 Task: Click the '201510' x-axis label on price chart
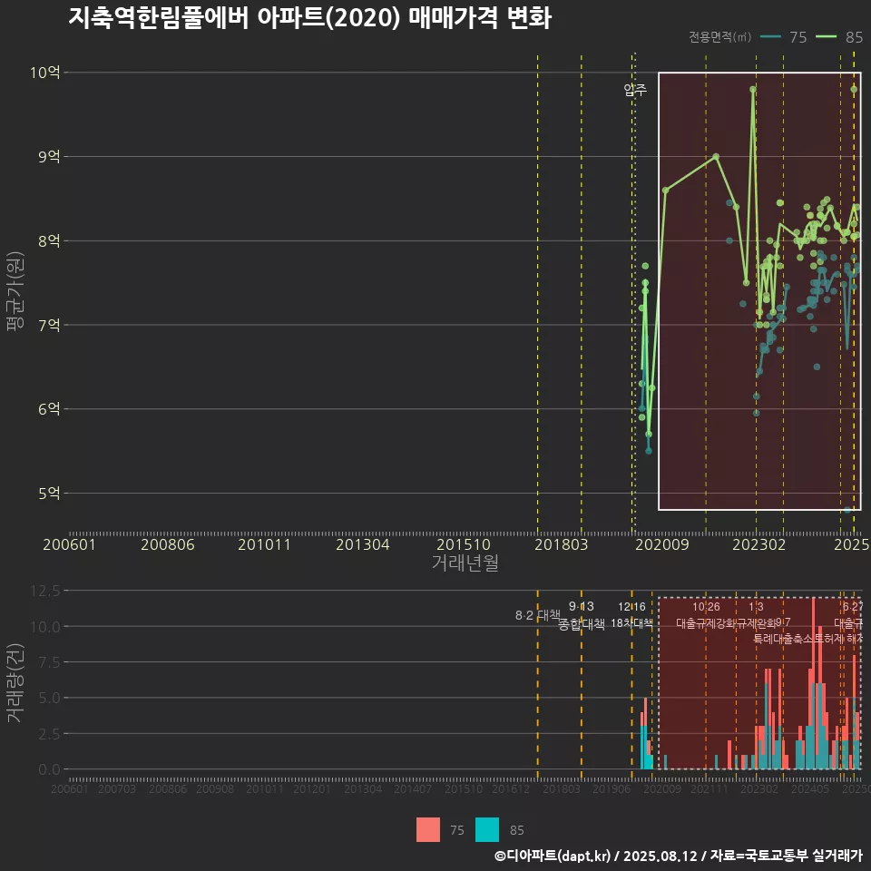click(464, 544)
